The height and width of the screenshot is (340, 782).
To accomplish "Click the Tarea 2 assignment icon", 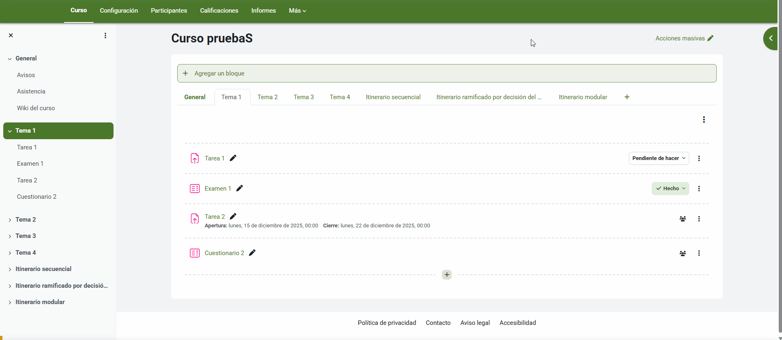I will [195, 219].
